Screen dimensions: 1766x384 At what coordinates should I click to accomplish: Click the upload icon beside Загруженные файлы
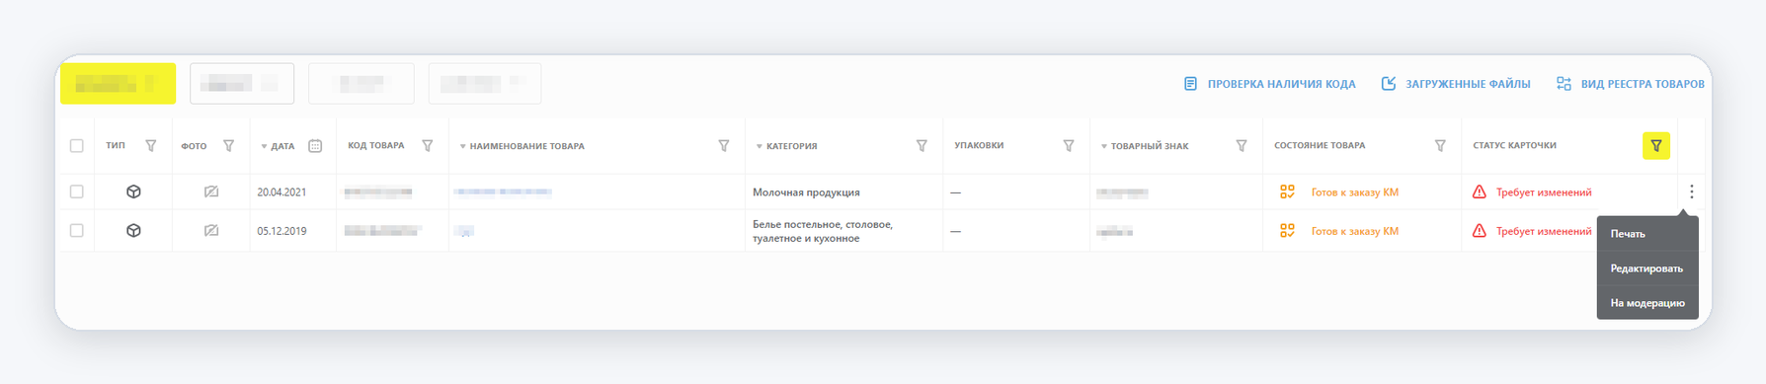click(x=1389, y=84)
